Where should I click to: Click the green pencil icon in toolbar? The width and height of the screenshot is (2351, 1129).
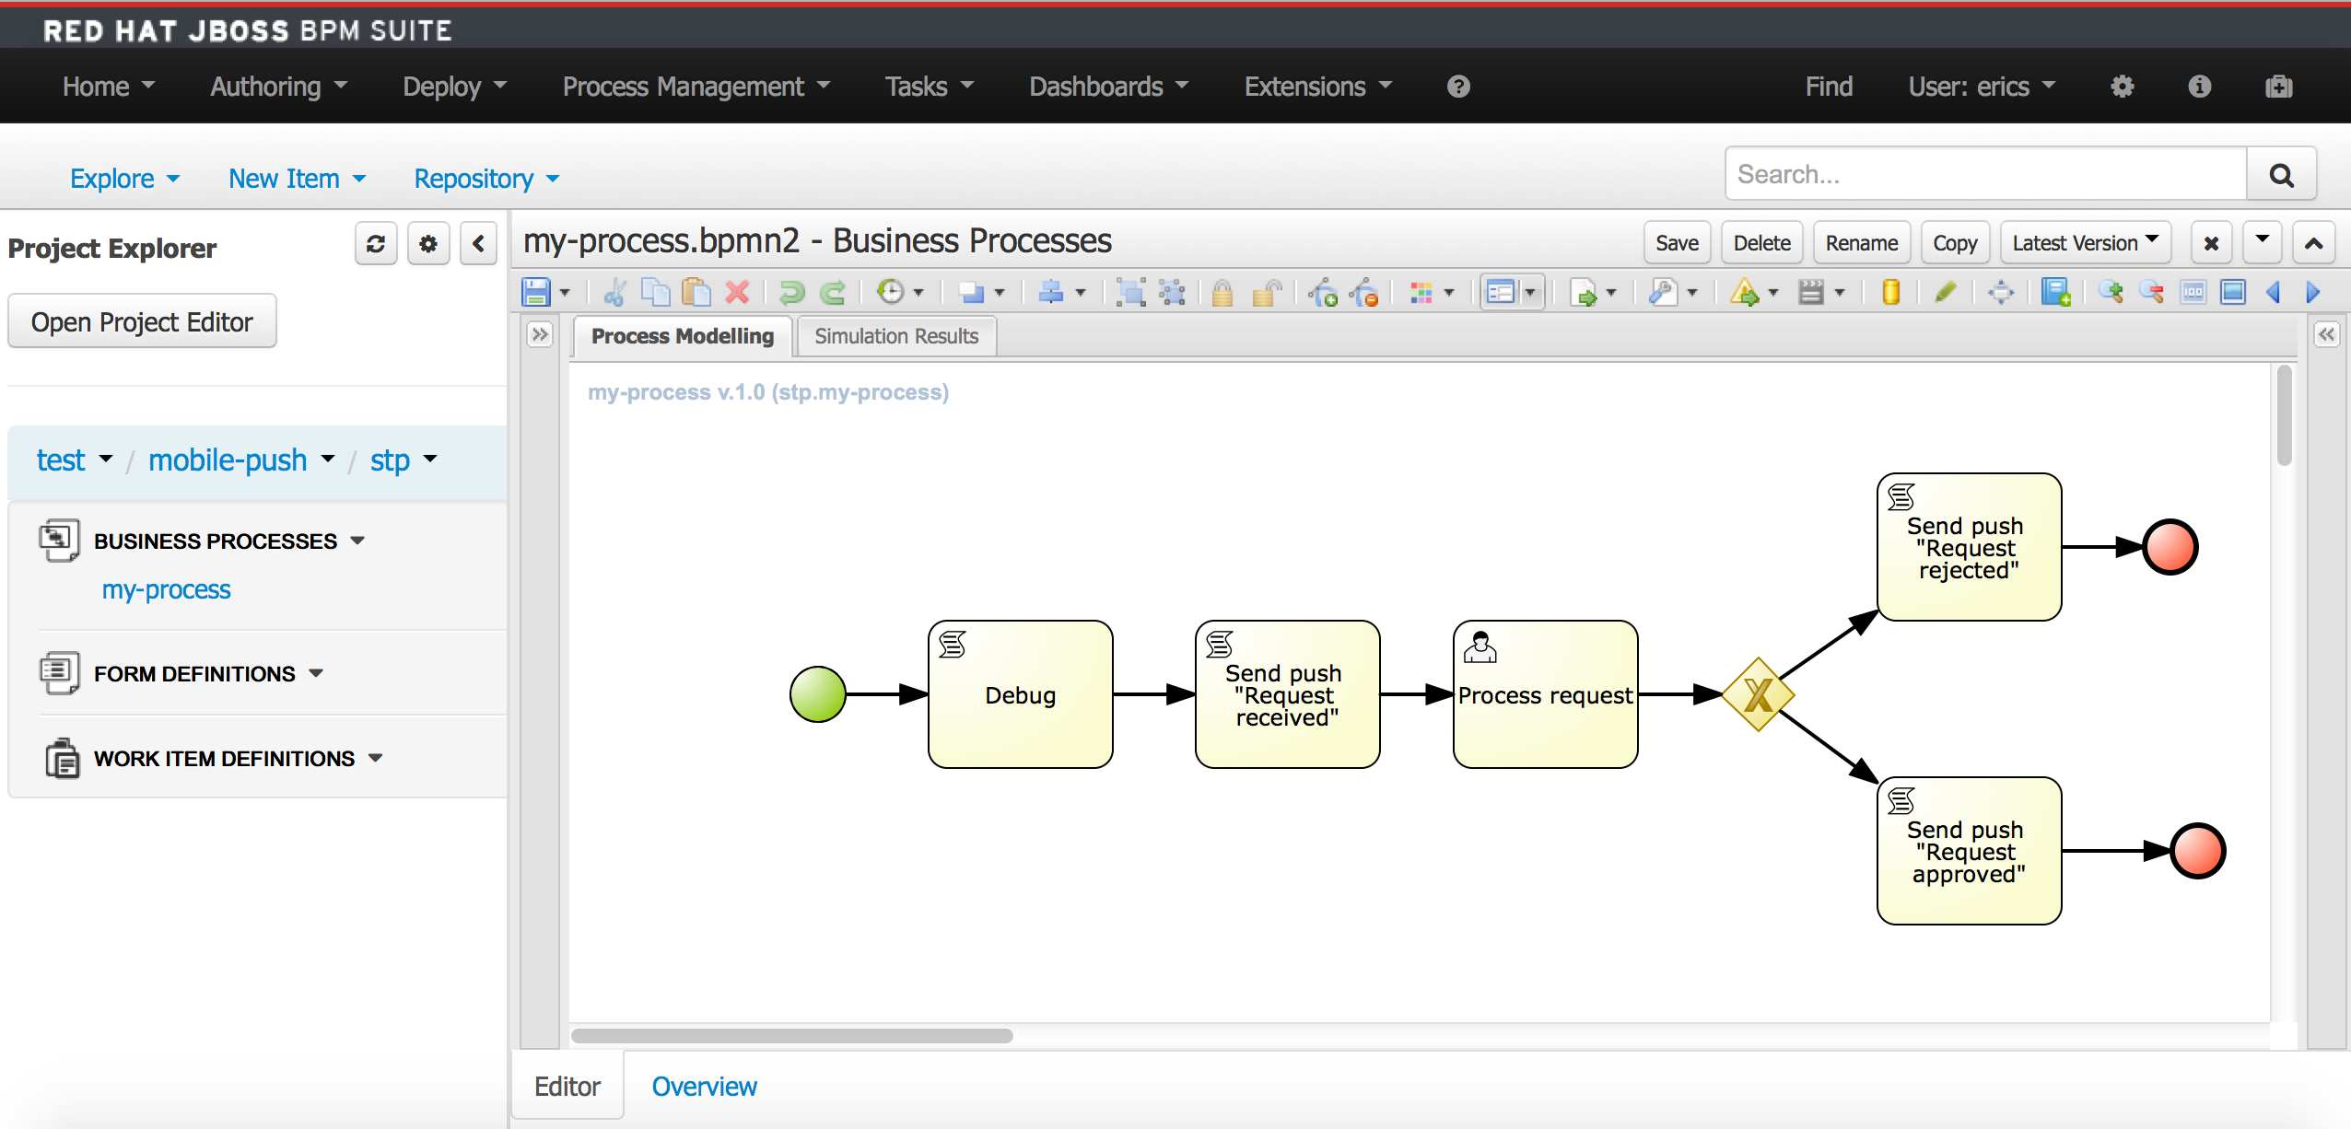click(1945, 293)
